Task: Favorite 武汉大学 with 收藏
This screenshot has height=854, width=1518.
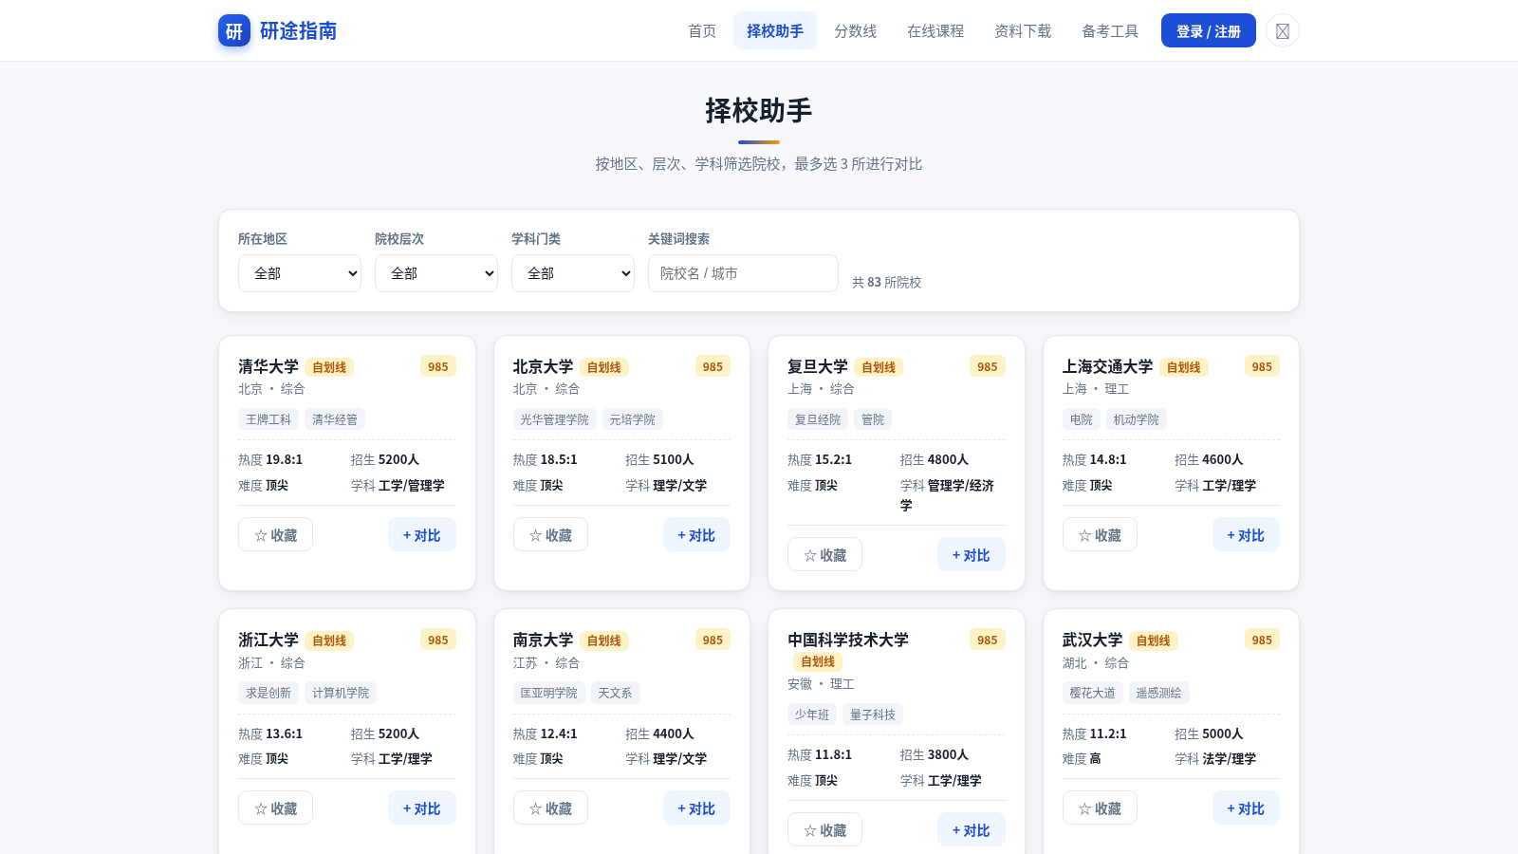Action: 1100,808
